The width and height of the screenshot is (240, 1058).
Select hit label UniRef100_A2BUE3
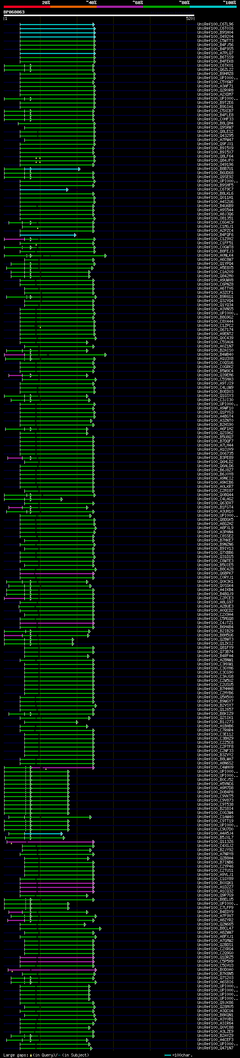click(x=215, y=606)
